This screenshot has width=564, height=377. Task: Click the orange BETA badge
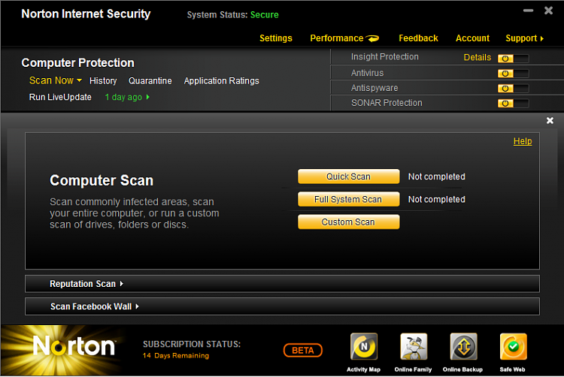tap(303, 351)
